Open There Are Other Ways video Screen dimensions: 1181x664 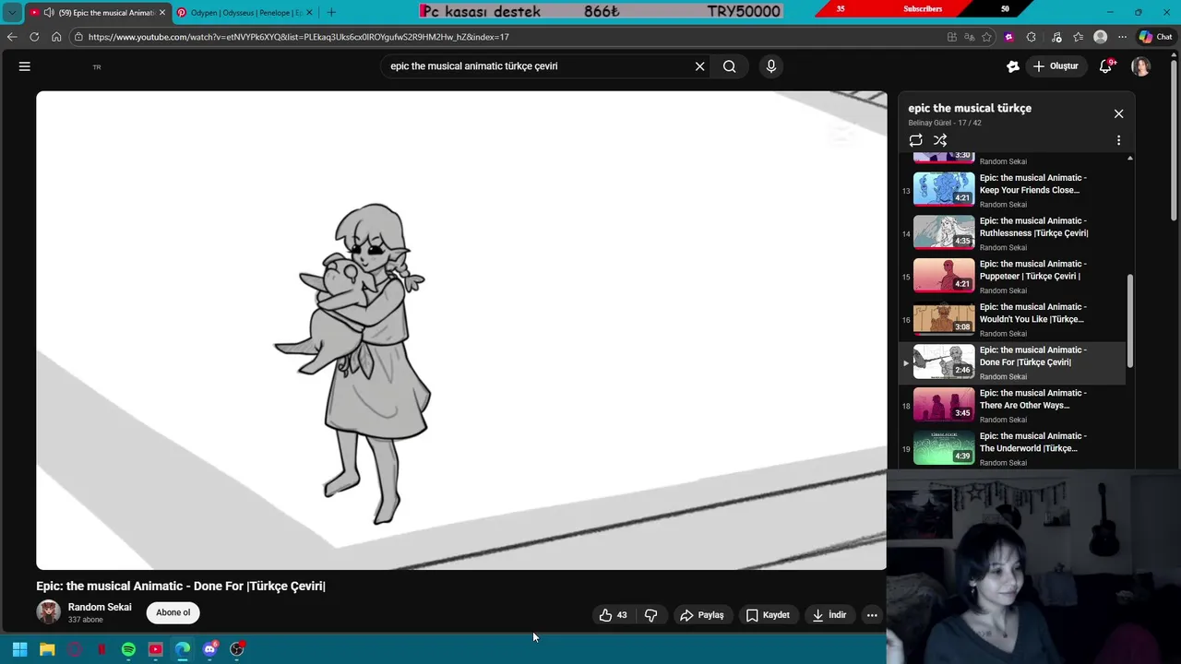1012,405
